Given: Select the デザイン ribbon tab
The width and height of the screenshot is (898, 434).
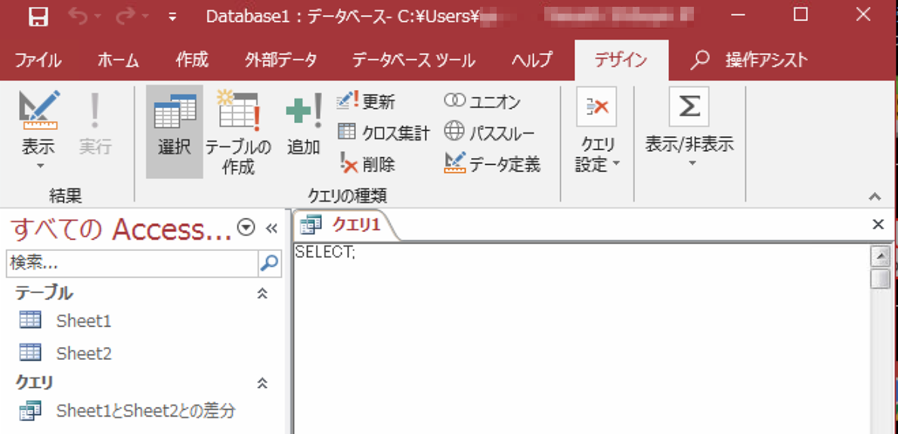Looking at the screenshot, I should 621,60.
